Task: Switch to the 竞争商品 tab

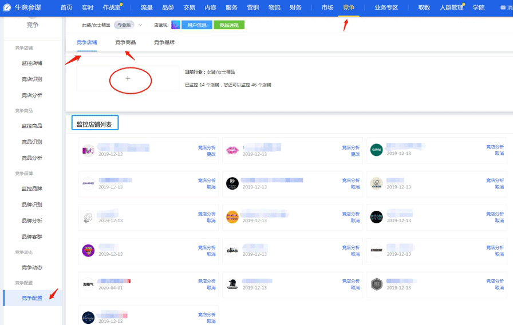Action: click(x=125, y=42)
